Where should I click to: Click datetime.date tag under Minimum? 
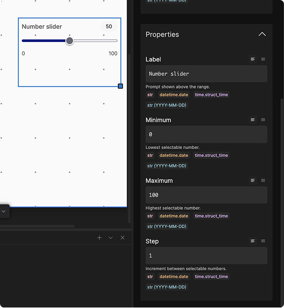pyautogui.click(x=174, y=155)
